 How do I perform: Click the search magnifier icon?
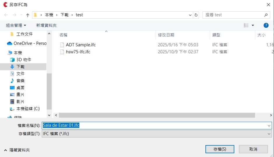point(266,15)
